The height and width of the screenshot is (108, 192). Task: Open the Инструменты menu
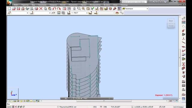pos(95,5)
